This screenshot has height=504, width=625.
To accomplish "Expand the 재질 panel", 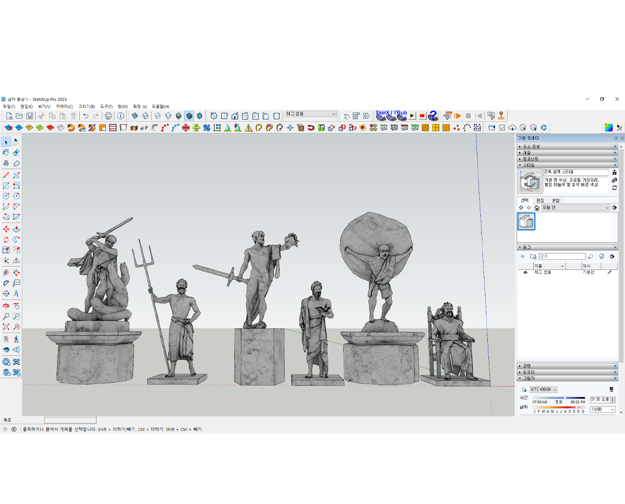I will tap(567, 153).
